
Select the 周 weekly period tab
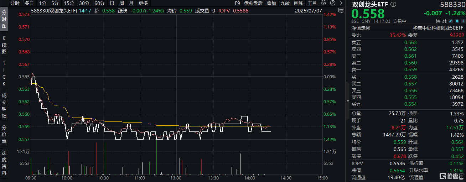[121, 3]
